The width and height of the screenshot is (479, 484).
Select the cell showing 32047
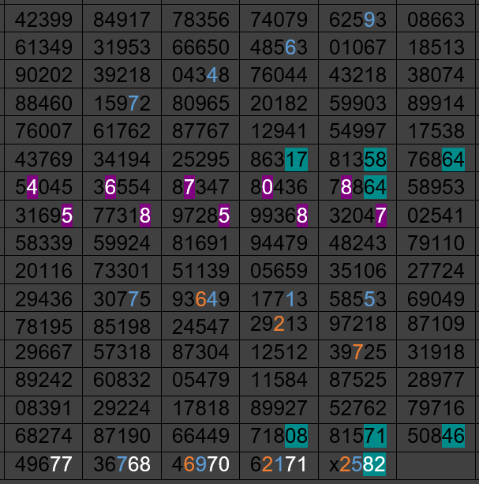pyautogui.click(x=357, y=215)
